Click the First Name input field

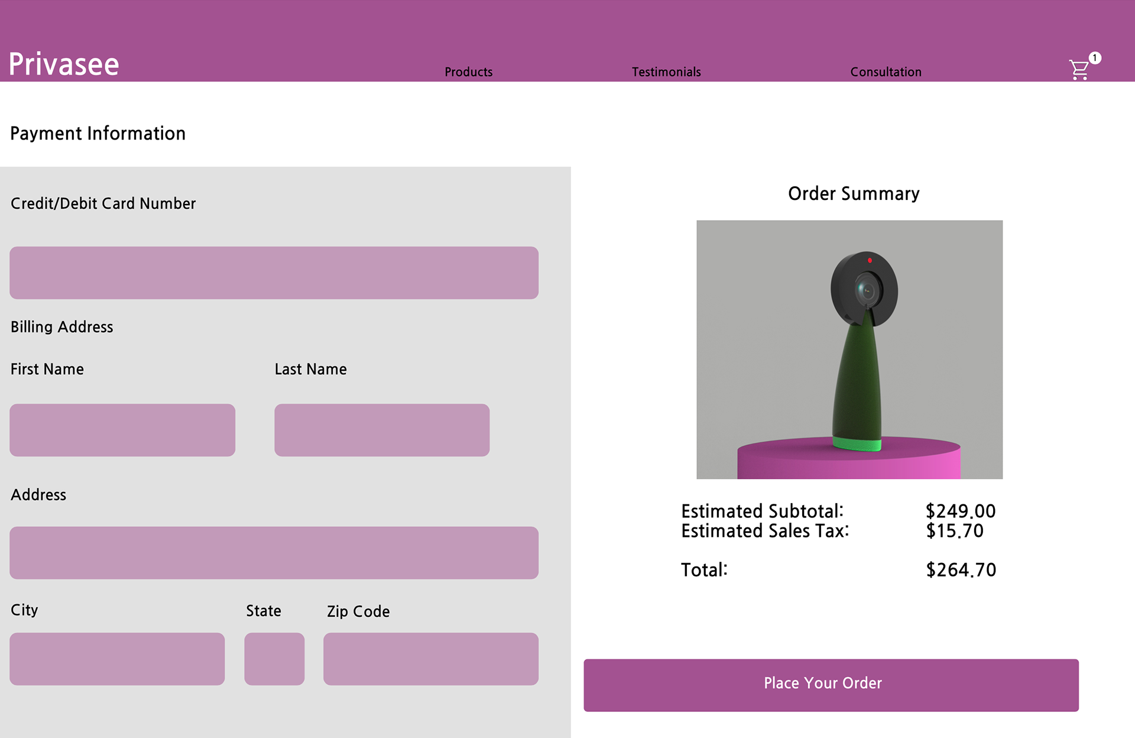coord(122,430)
